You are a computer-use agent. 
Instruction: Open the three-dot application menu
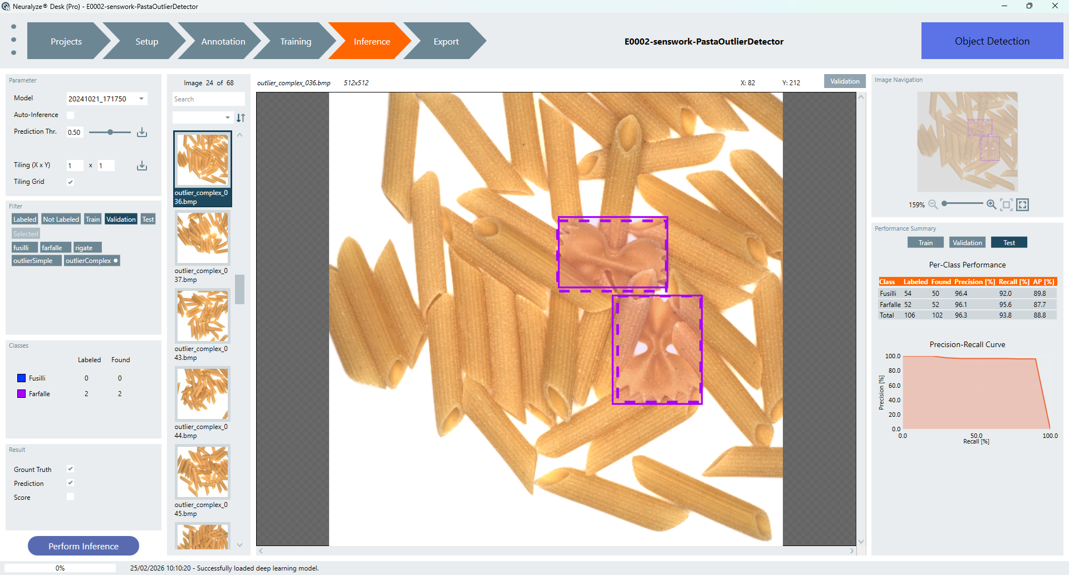(x=13, y=40)
